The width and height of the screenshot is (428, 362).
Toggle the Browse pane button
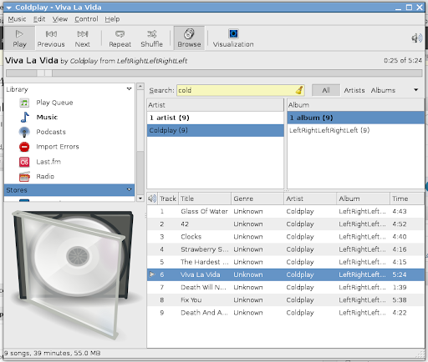tap(189, 38)
